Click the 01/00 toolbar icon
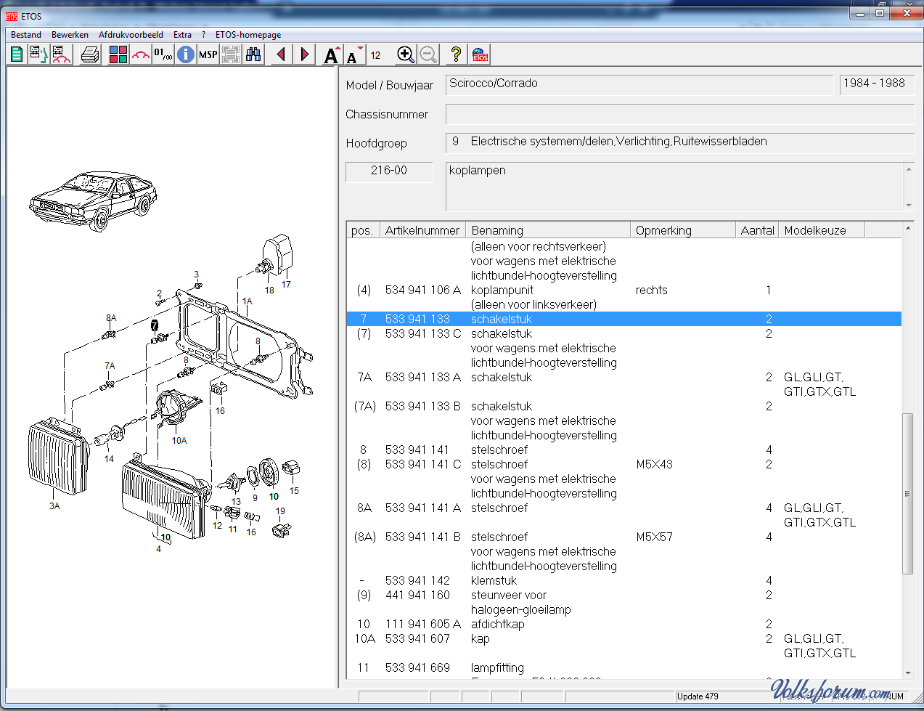Screen dimensions: 924x711 point(163,54)
